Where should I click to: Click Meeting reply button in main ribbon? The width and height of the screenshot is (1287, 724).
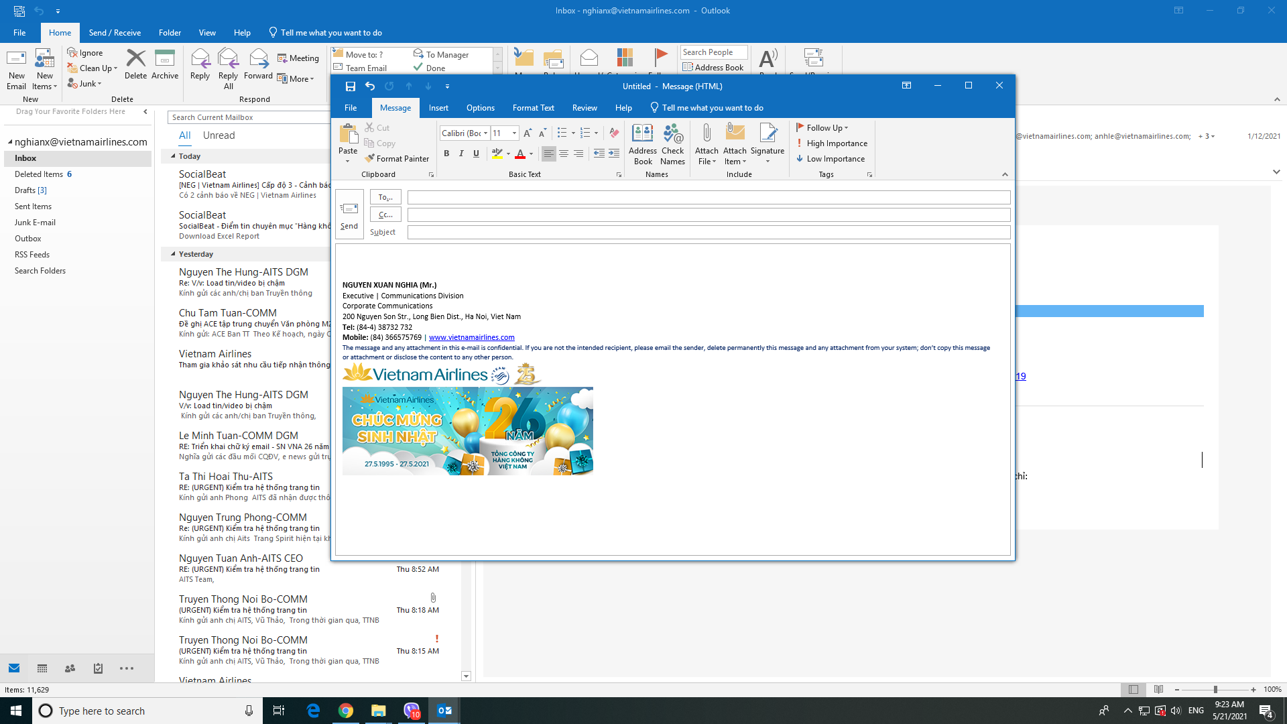(x=298, y=58)
